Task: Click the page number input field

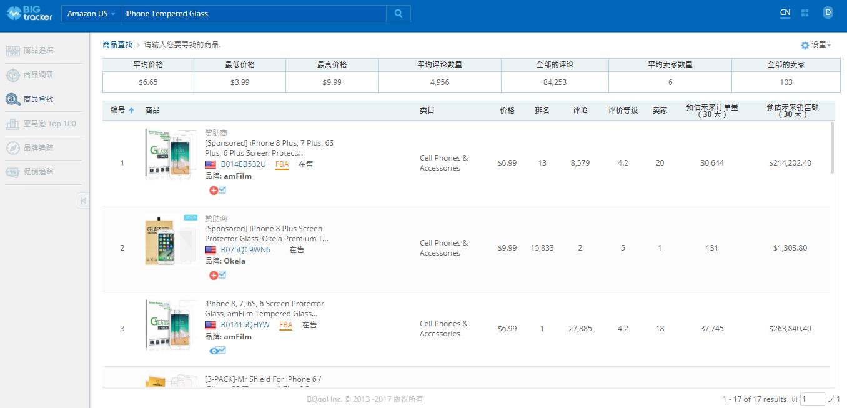Action: (x=813, y=399)
